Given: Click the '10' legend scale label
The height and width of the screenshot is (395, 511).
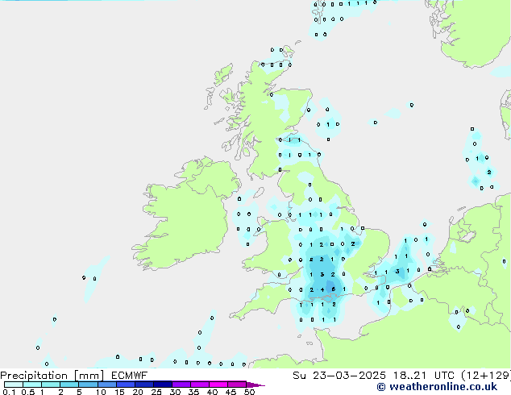Looking at the screenshot, I should [x=101, y=392].
